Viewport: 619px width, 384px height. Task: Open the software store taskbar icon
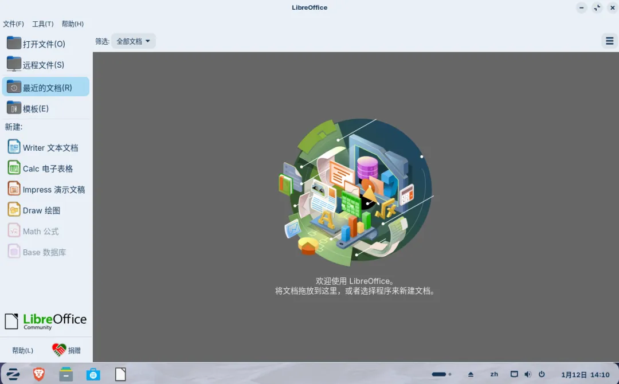93,374
